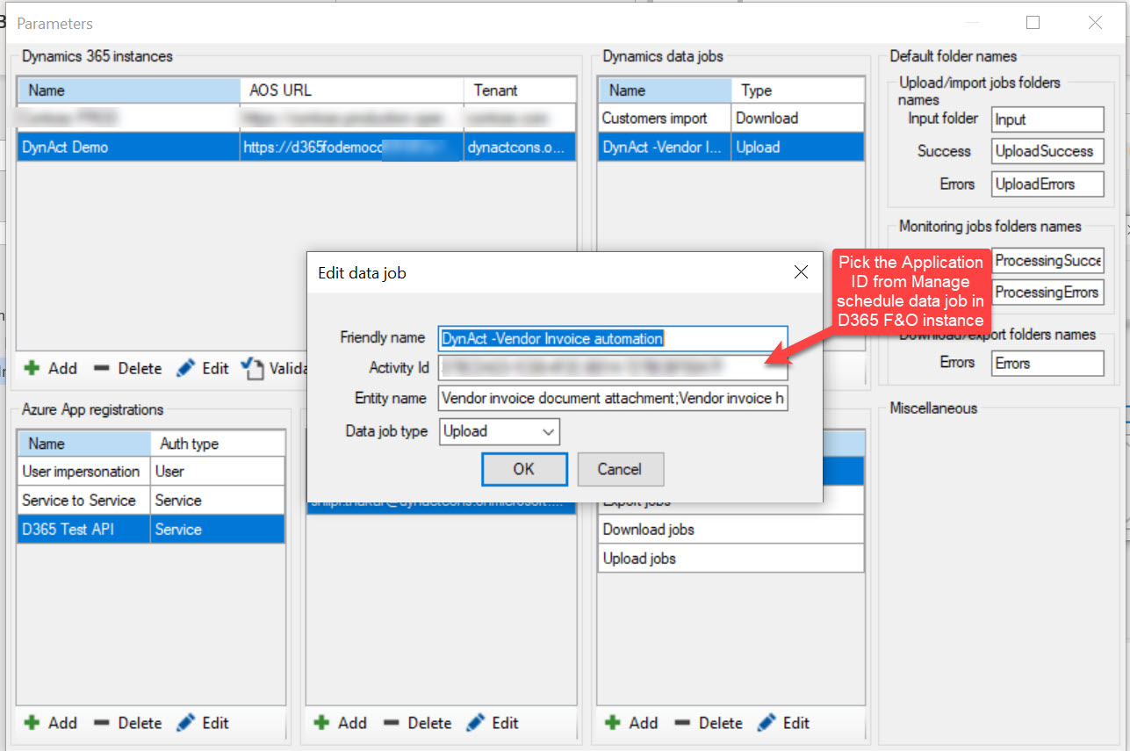Click OK in Edit data job dialog
1130x751 pixels.
[x=524, y=469]
